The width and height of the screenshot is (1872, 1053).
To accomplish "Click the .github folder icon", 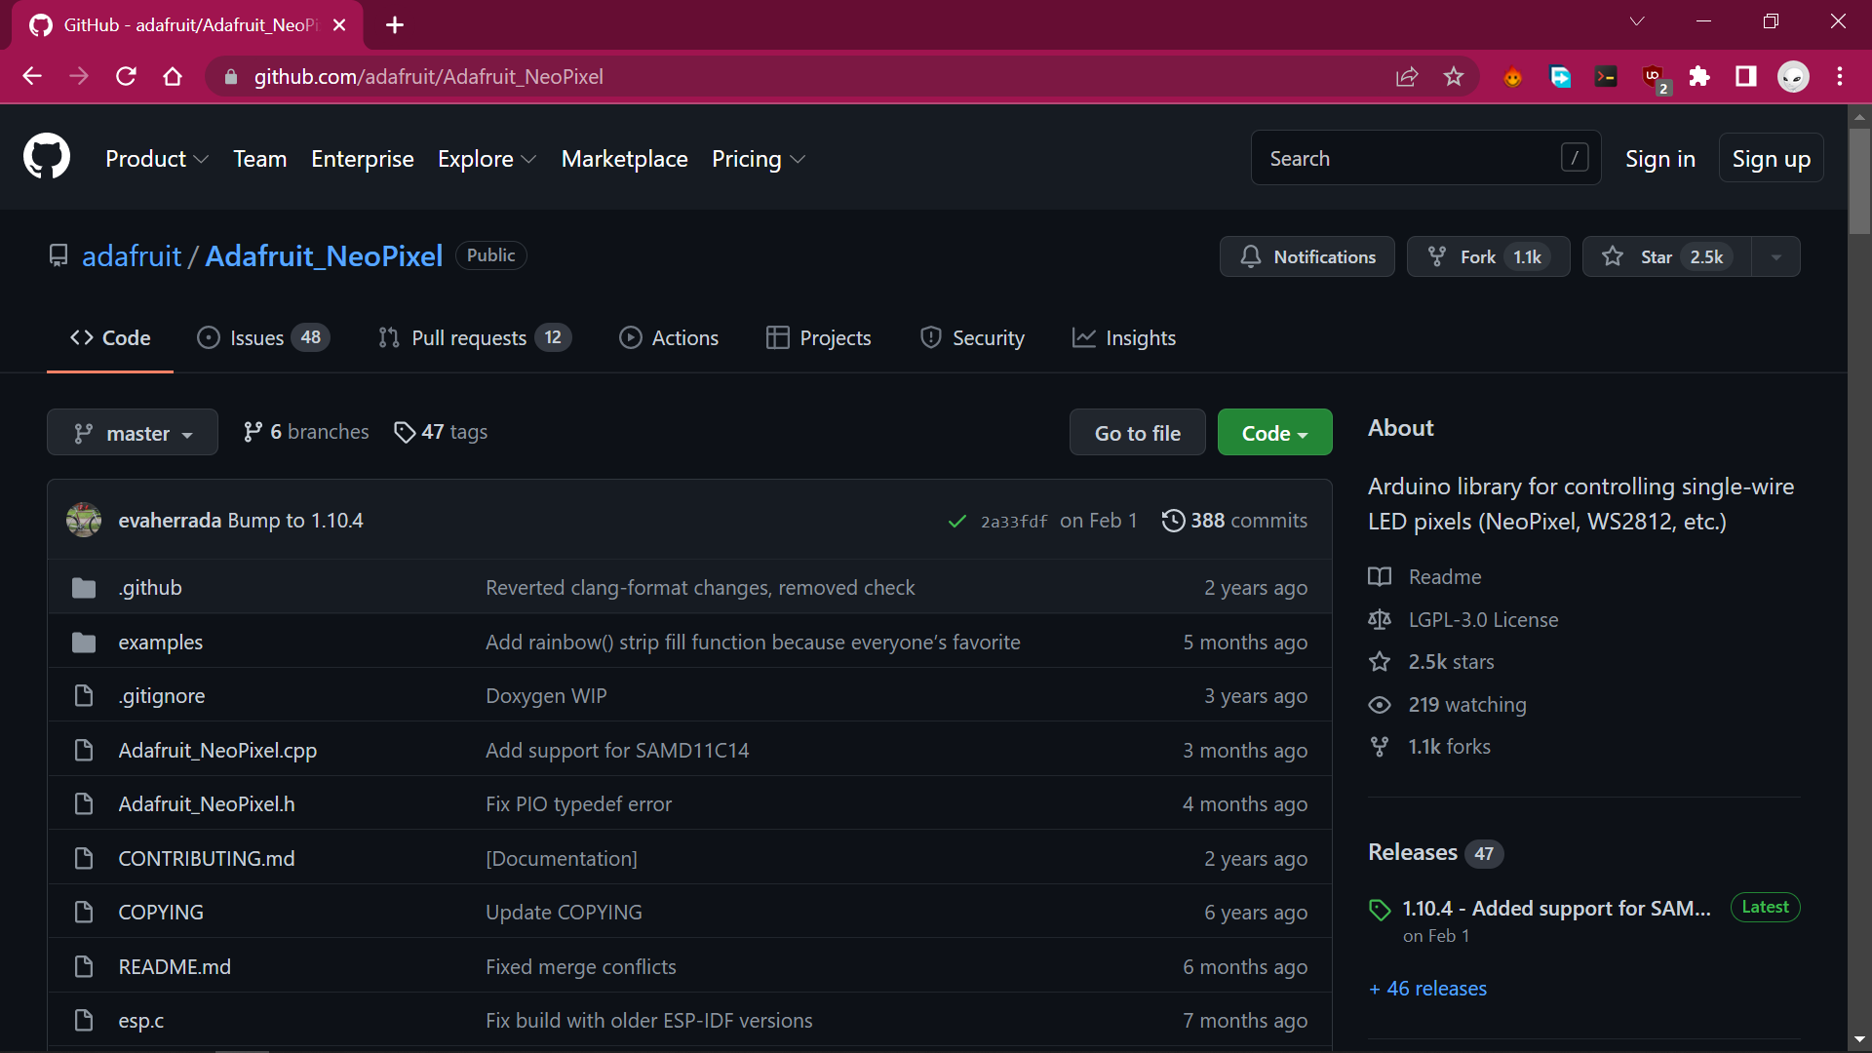I will 84,588.
